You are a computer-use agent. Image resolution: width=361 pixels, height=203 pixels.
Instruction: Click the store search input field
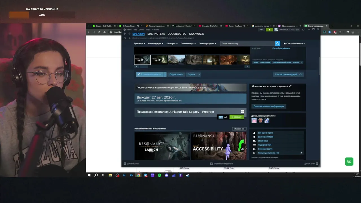pos(247,43)
